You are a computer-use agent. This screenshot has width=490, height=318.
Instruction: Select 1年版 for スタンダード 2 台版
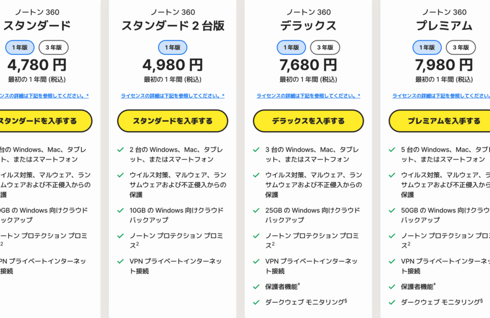172,48
